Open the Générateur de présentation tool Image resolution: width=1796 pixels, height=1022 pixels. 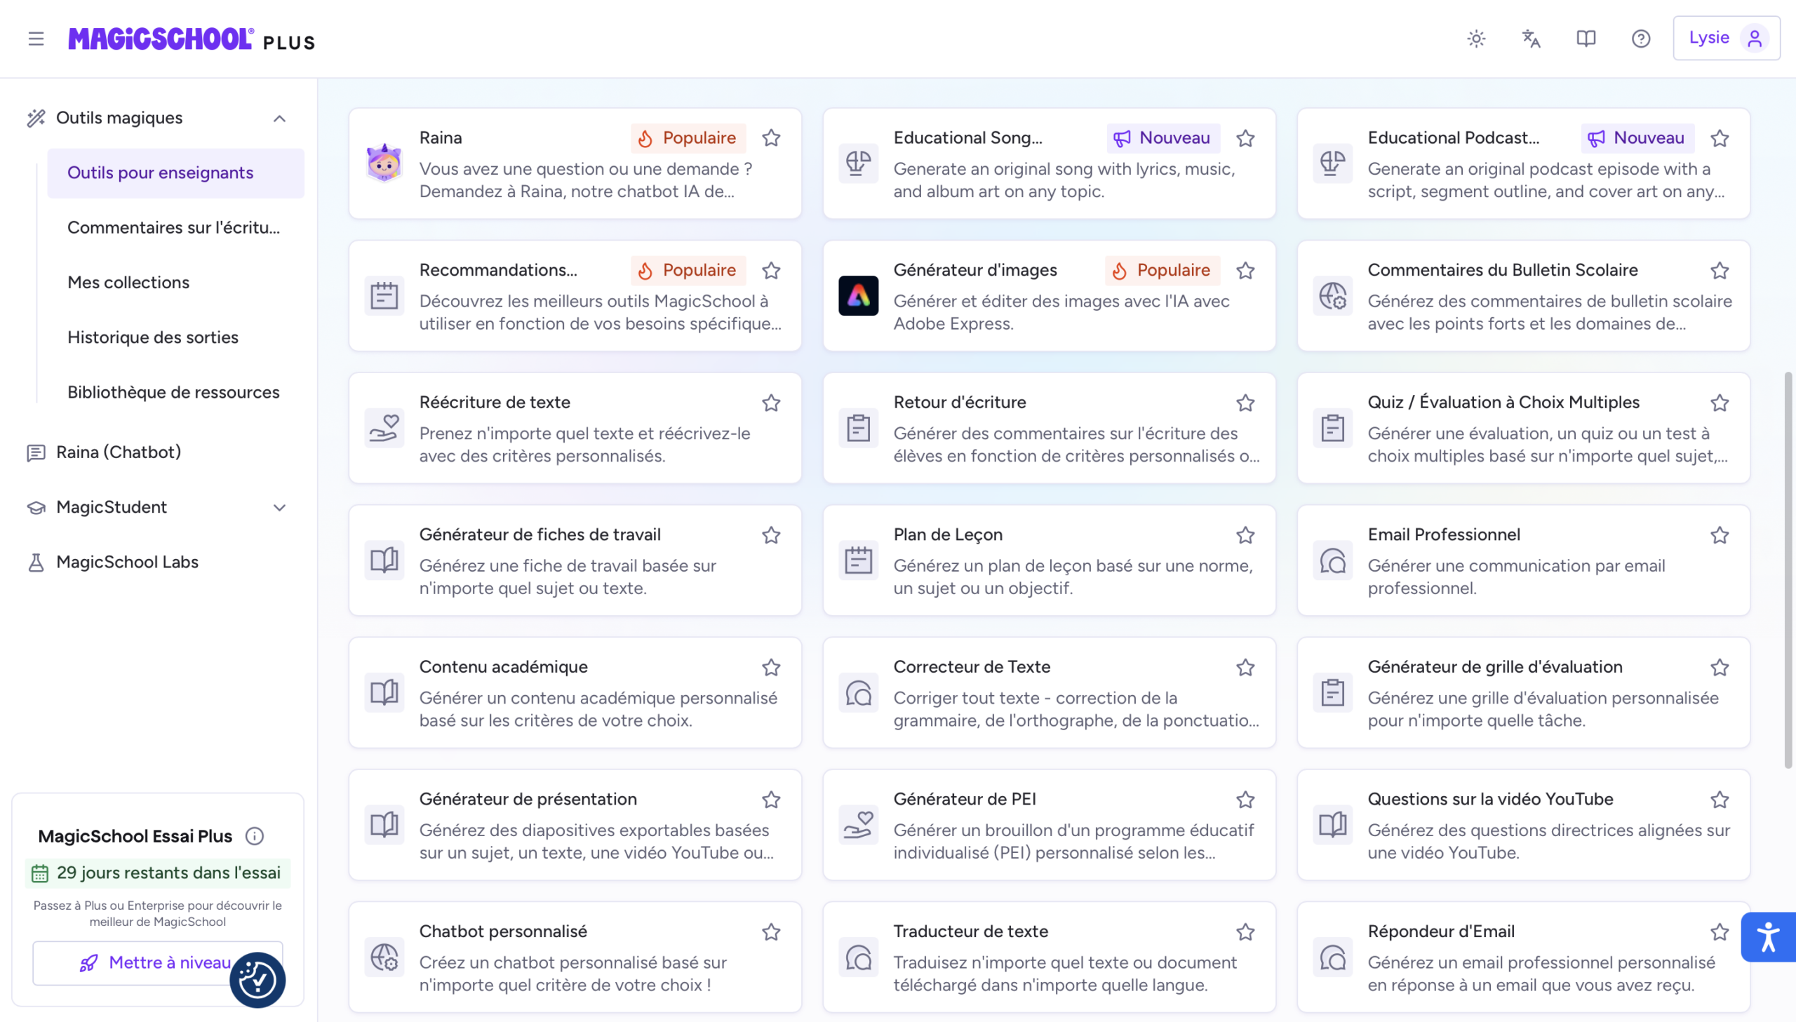(575, 825)
